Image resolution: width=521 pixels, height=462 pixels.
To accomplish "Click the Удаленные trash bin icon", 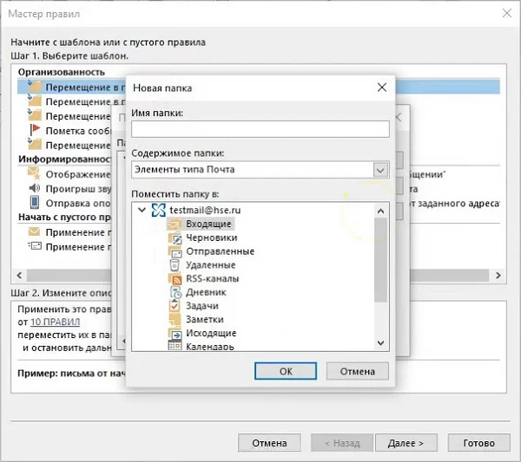I will click(174, 265).
